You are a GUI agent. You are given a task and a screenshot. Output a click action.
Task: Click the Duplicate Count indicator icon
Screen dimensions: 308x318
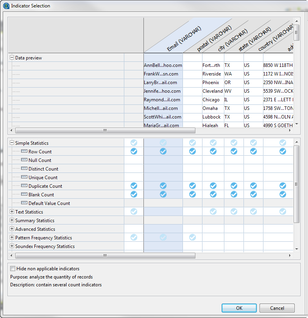click(24, 186)
